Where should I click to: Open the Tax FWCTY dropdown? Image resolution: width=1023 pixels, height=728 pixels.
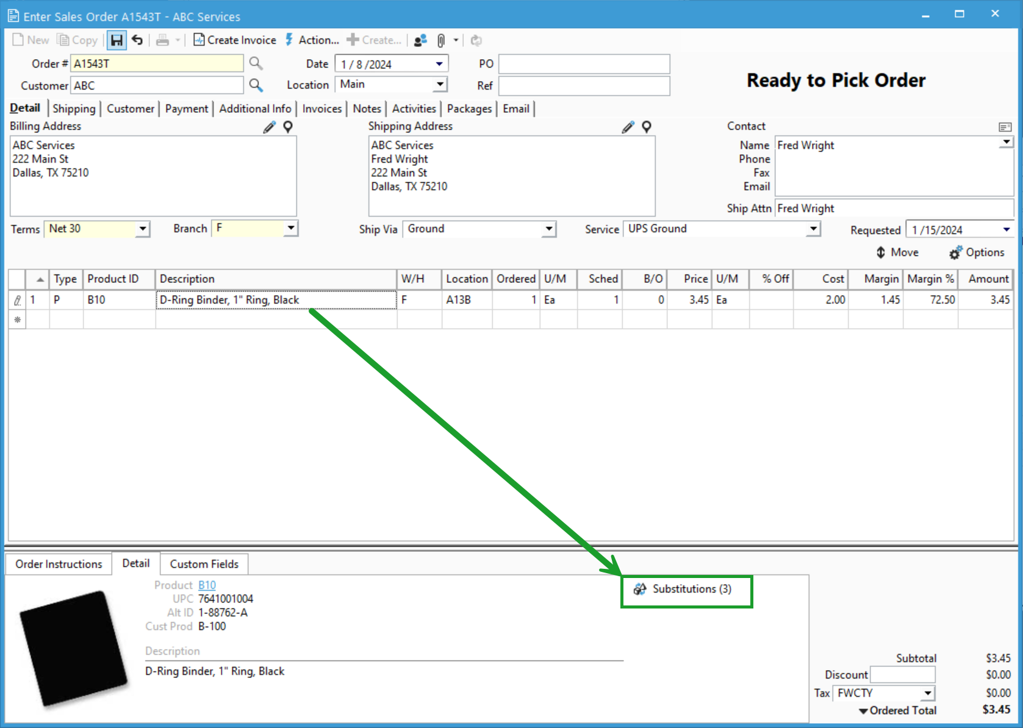[926, 693]
